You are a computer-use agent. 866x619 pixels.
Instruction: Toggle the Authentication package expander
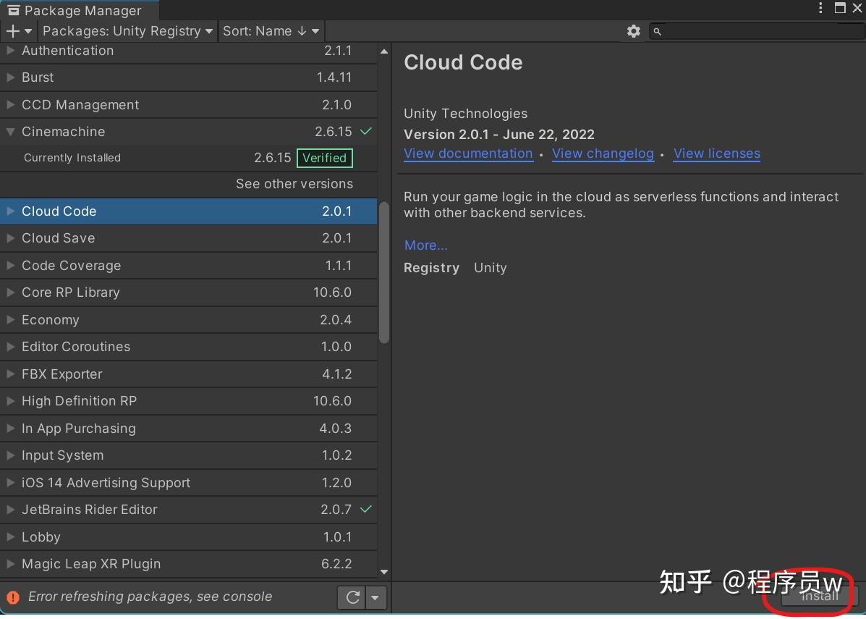10,51
